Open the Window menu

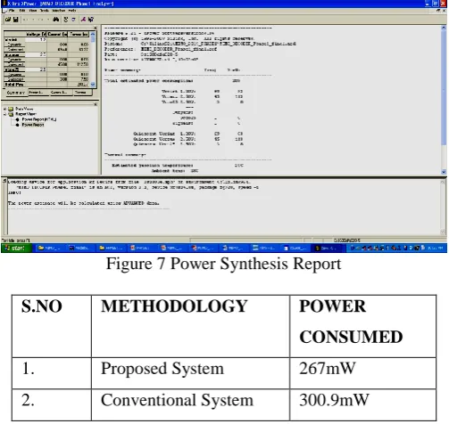[x=59, y=11]
